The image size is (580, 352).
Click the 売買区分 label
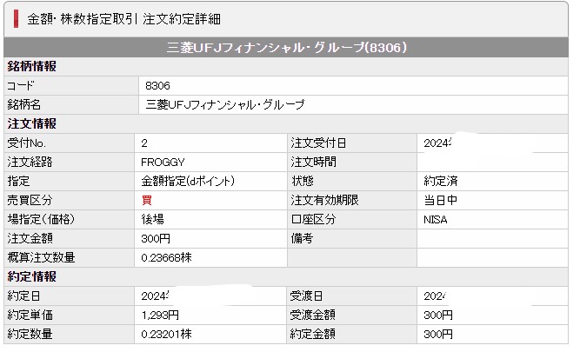click(x=30, y=201)
